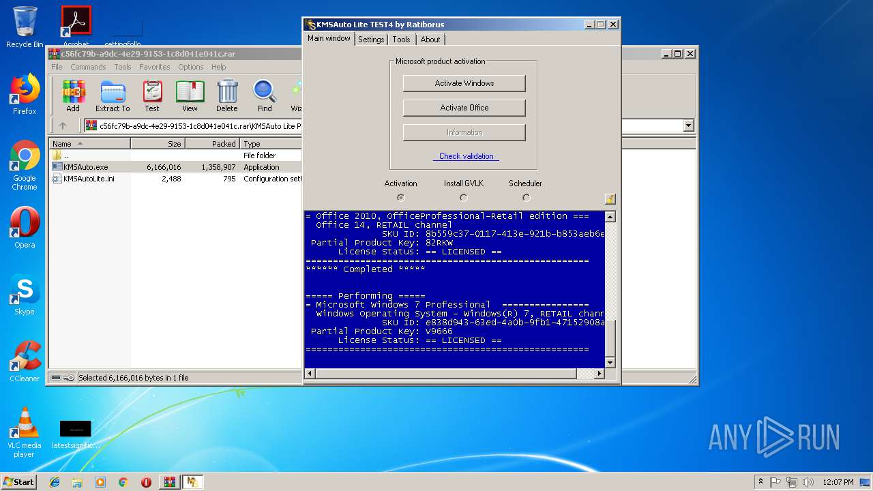873x491 pixels.
Task: Switch to KMSAuto taskbar button
Action: (192, 482)
